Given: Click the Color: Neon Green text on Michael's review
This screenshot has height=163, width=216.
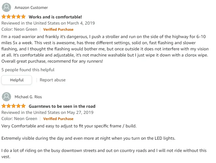Looking at the screenshot, I should [x=19, y=119].
